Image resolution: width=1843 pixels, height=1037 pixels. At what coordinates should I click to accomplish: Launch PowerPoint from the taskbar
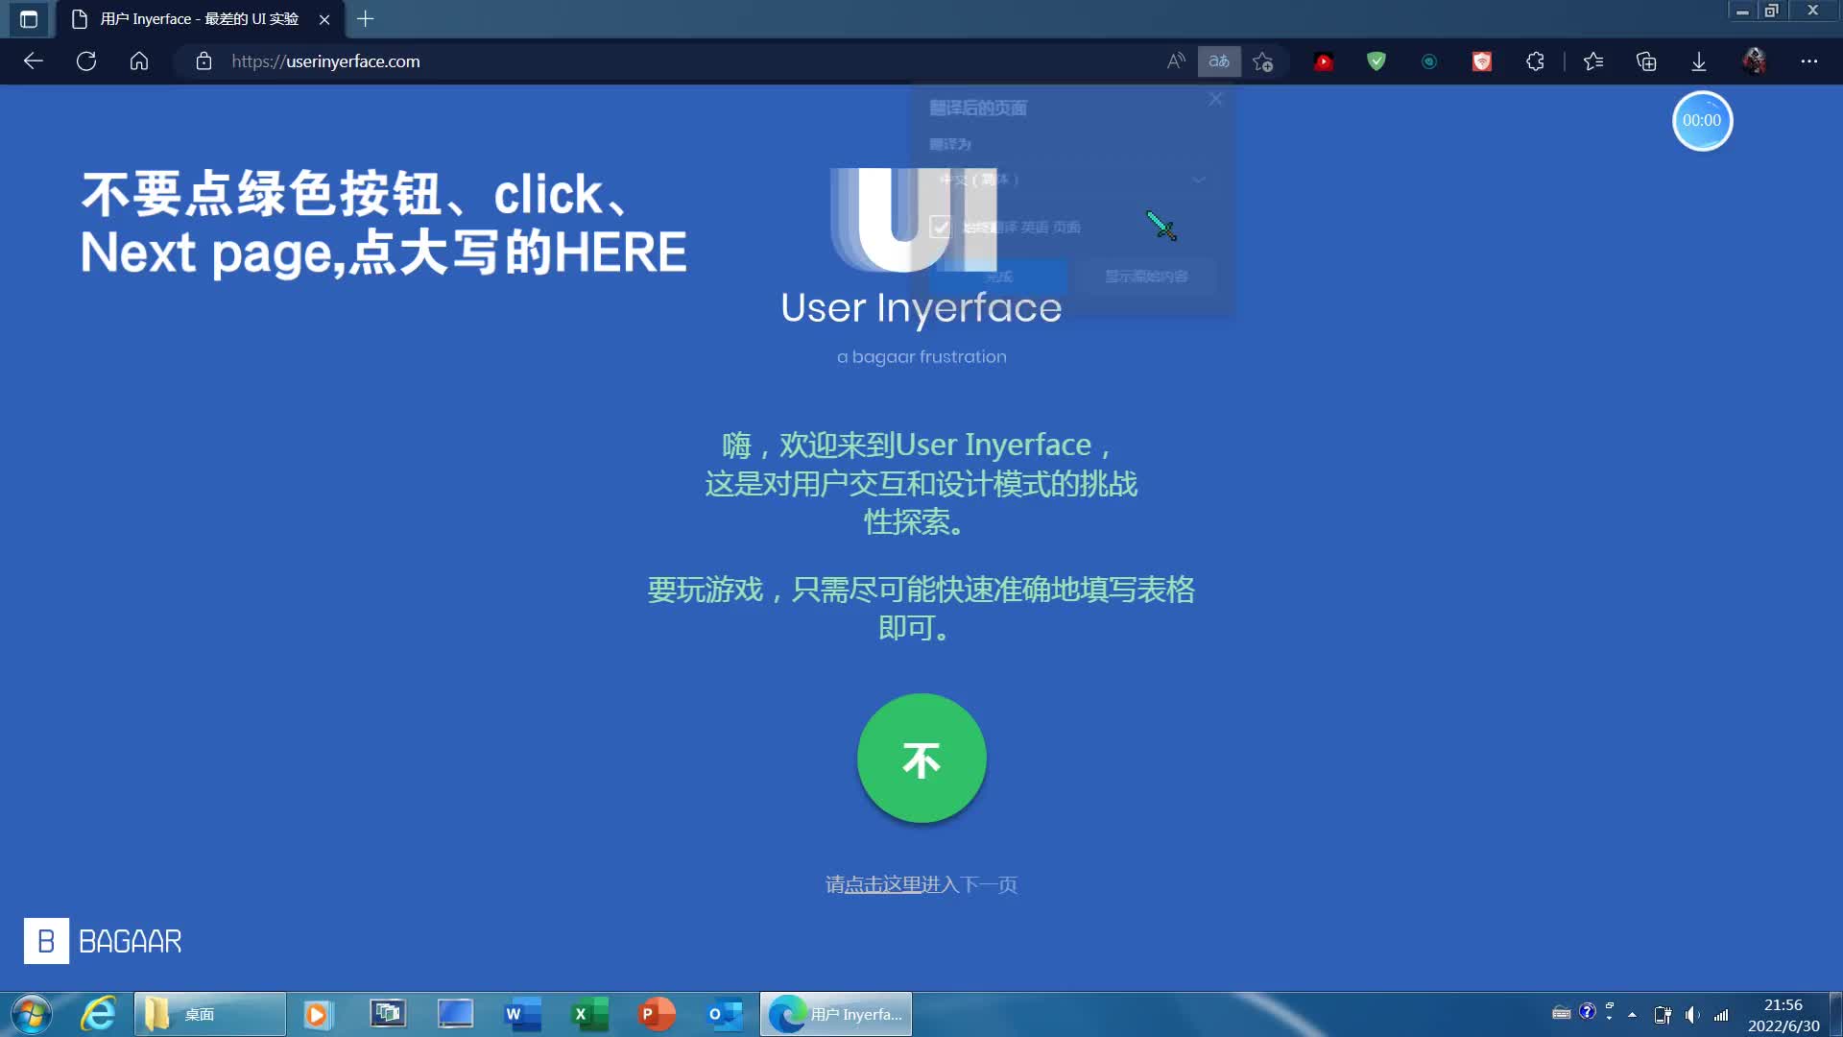[x=657, y=1014]
